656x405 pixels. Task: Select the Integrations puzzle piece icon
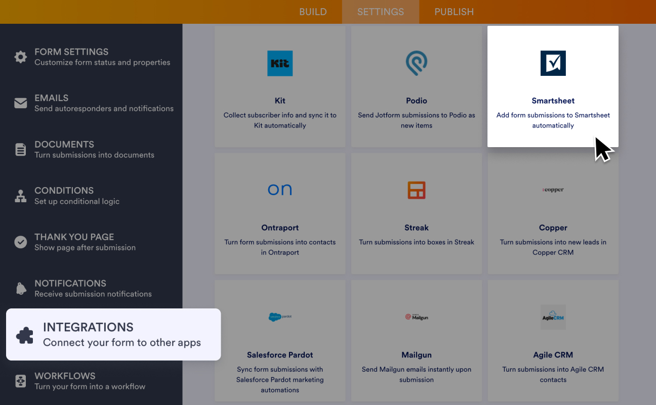point(24,334)
